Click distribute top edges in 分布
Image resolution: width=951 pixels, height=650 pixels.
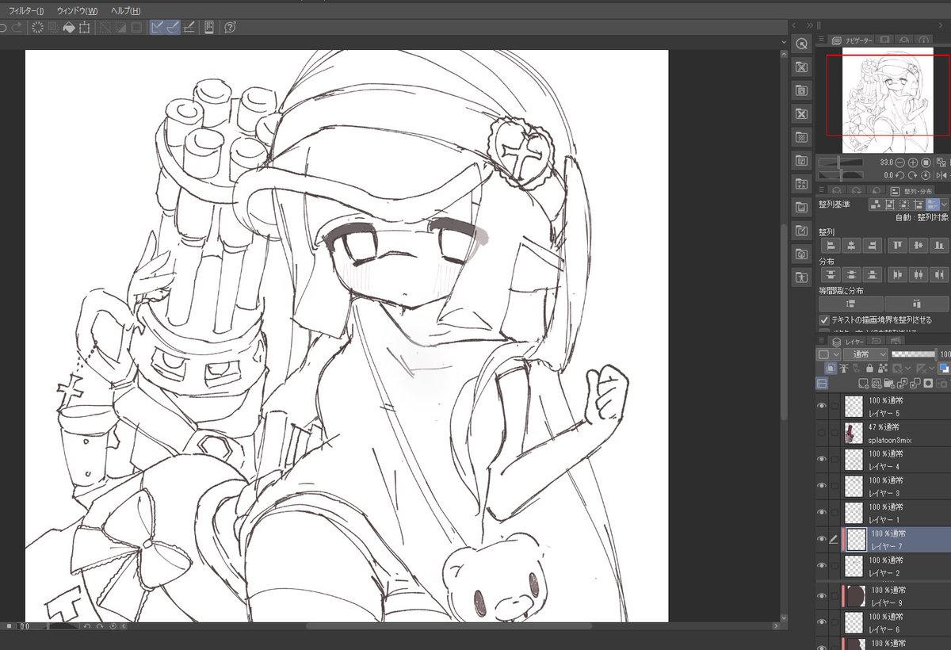831,275
